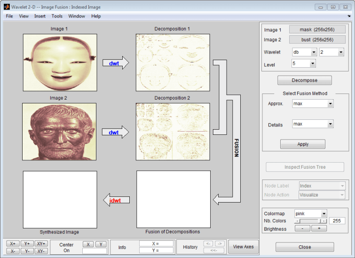Click the Decomposition 1 plot
The width and height of the screenshot is (355, 258).
(173, 63)
